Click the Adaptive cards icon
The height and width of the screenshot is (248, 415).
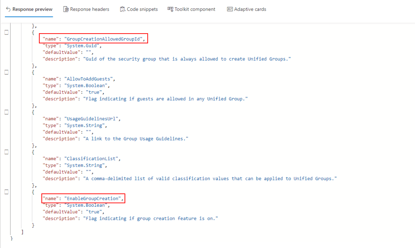(x=230, y=9)
